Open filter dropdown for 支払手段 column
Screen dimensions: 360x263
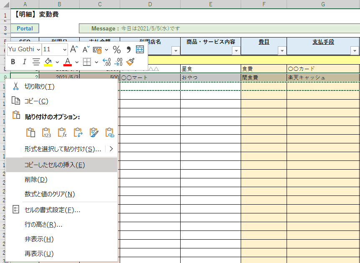coord(355,50)
